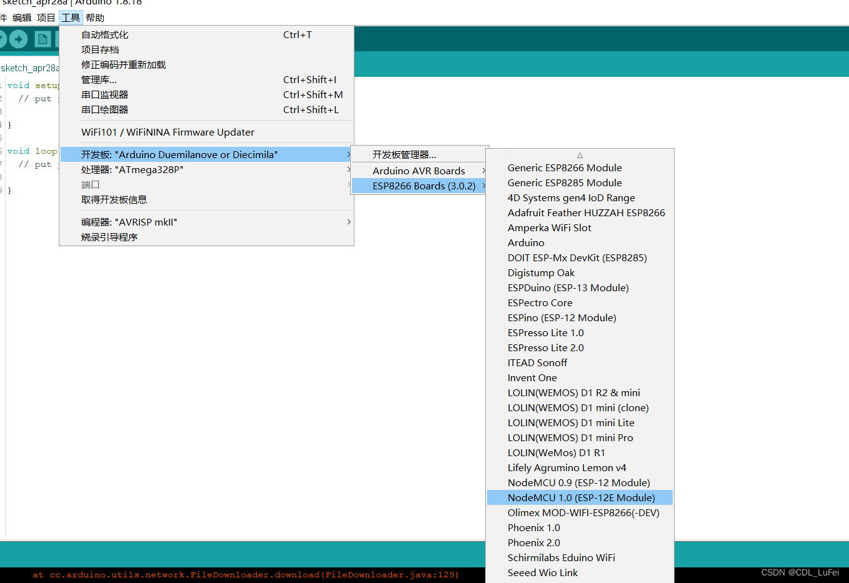Choose 项目存档 from the menu
849x583 pixels.
pos(207,50)
